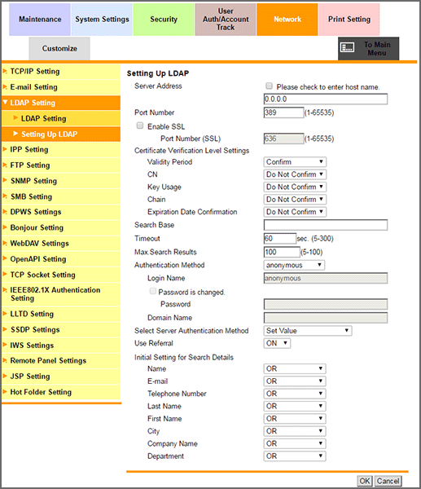
Task: Open DPWS Settings
Action: [61, 212]
